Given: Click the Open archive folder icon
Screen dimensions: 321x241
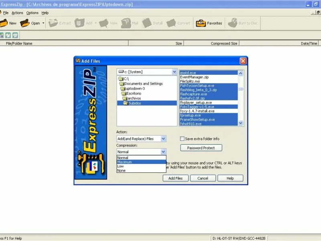Looking at the screenshot, I should click(x=25, y=23).
